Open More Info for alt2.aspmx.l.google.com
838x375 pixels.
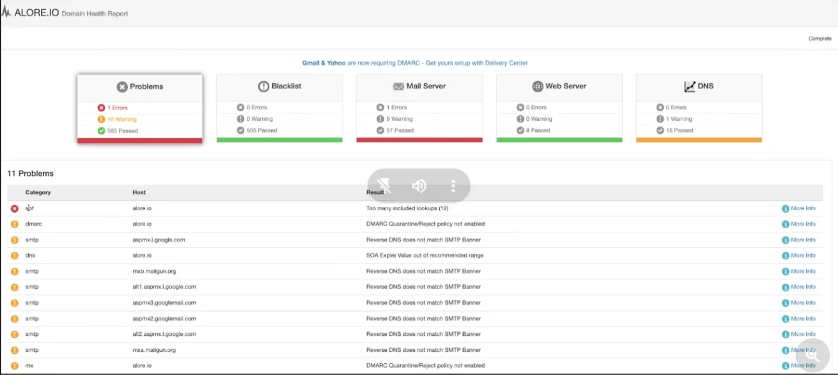coord(799,334)
